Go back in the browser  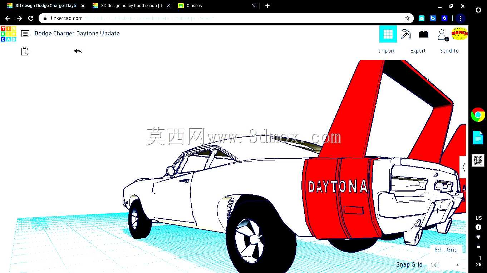8,18
